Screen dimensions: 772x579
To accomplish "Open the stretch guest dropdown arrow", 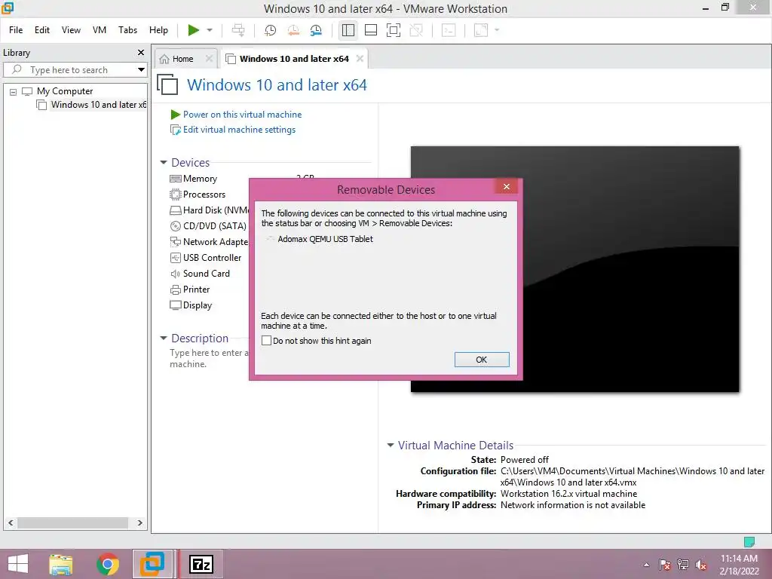I will coord(497,30).
